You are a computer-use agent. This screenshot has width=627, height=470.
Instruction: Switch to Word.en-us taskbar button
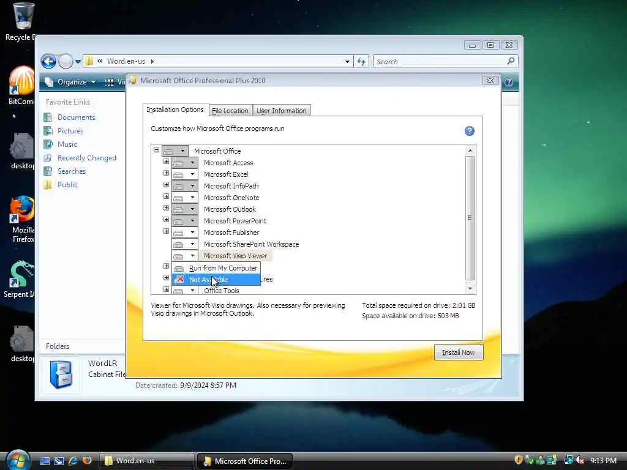(x=146, y=461)
